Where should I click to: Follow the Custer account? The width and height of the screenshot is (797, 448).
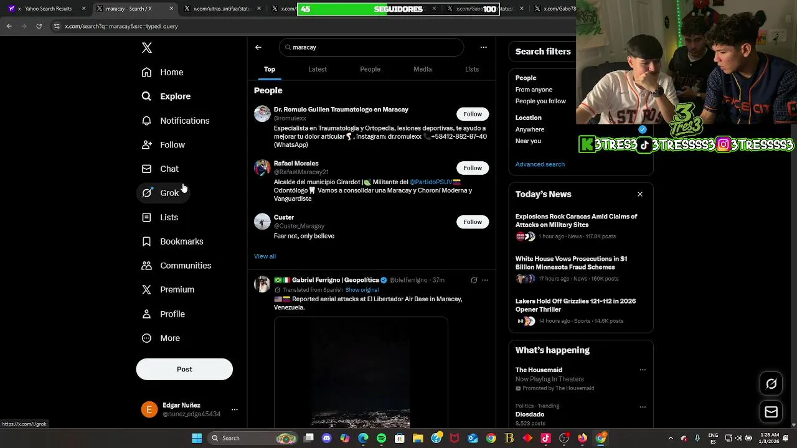click(473, 222)
